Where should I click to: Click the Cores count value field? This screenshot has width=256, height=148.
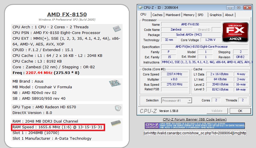[216, 100]
